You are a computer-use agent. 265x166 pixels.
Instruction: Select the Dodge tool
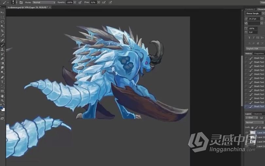pyautogui.click(x=2, y=73)
